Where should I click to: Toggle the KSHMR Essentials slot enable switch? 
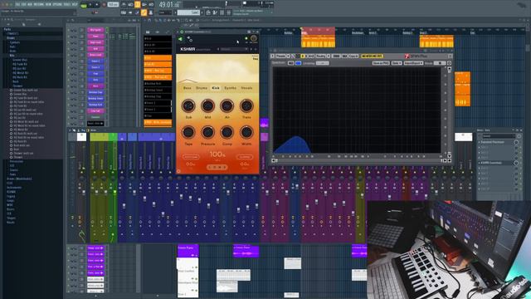[516, 163]
